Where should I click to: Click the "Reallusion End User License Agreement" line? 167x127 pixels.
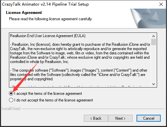(x=48, y=36)
